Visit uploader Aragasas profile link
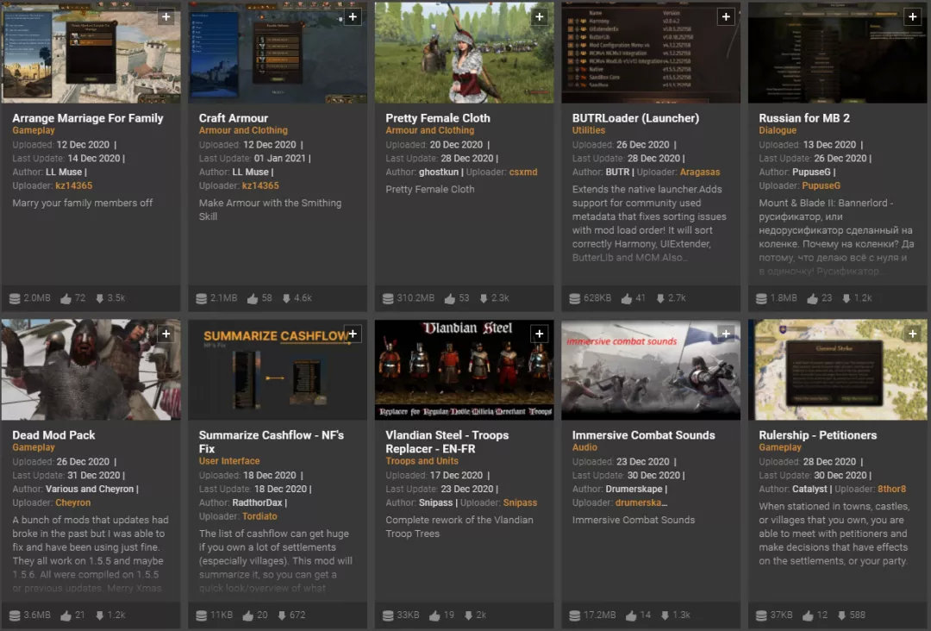This screenshot has width=931, height=631. (699, 172)
